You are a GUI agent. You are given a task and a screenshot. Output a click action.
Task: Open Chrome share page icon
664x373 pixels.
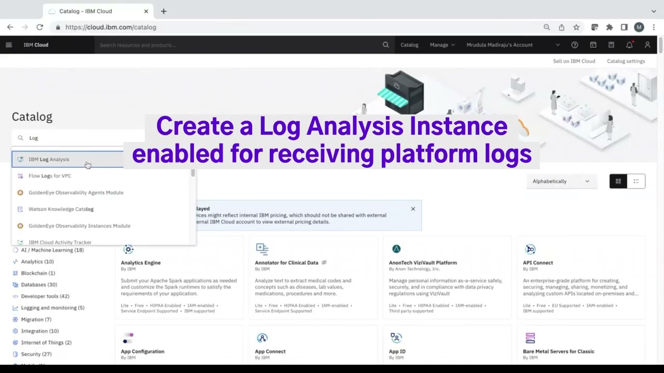561,27
